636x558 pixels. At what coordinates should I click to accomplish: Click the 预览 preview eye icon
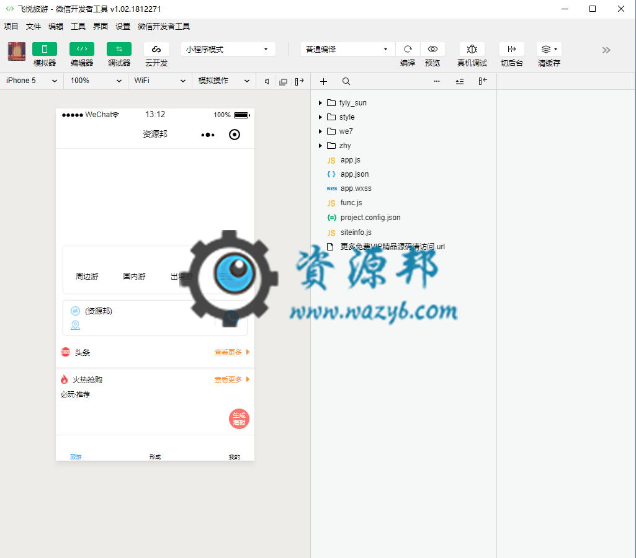(432, 49)
